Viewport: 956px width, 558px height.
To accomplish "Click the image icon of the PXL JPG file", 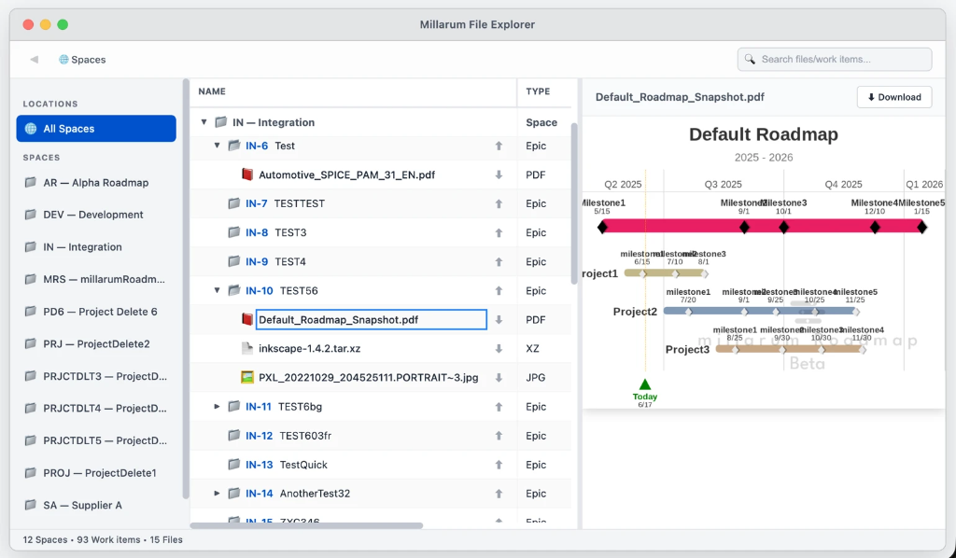I will coord(246,377).
